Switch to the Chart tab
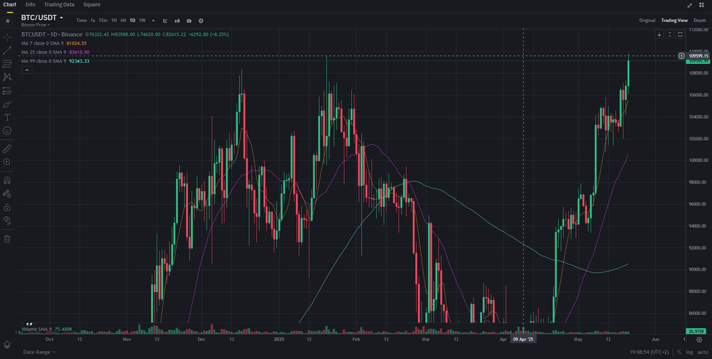The height and width of the screenshot is (359, 712). point(9,4)
